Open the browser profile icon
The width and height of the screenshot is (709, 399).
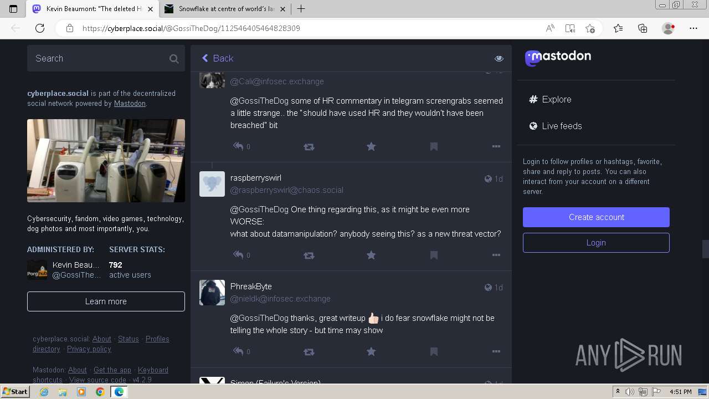668,28
